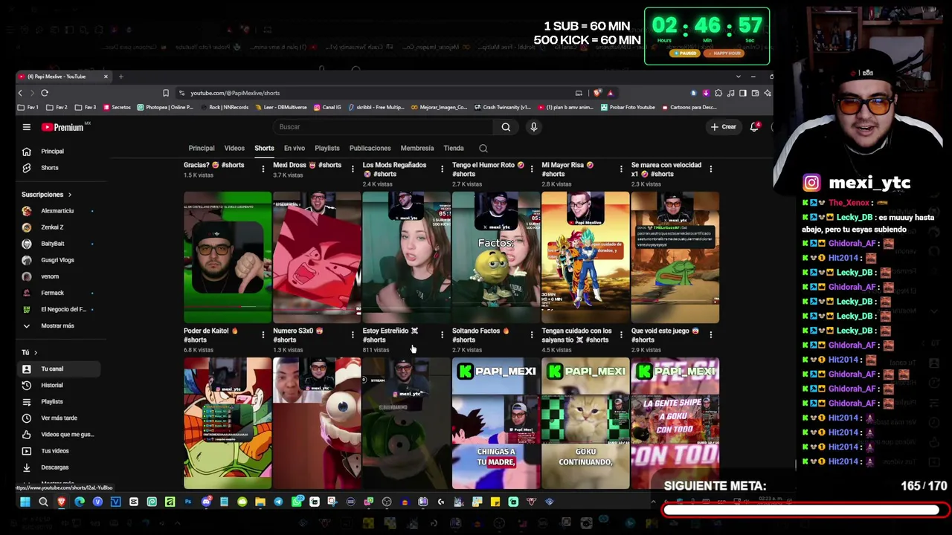Open Telegram from the taskbar
Viewport: 952px width, 535px height.
click(278, 502)
